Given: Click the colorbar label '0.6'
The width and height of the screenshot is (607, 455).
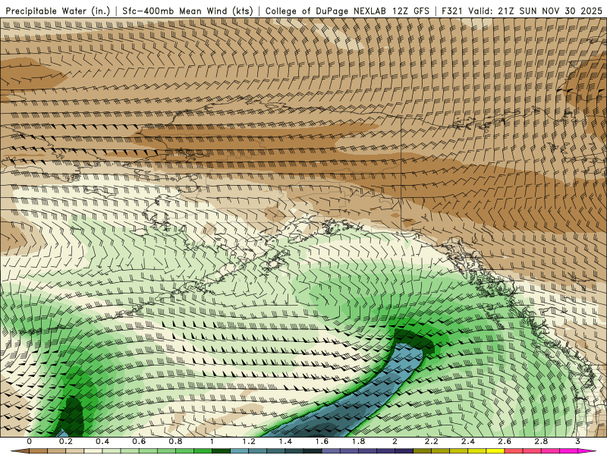Looking at the screenshot, I should coord(139,441).
